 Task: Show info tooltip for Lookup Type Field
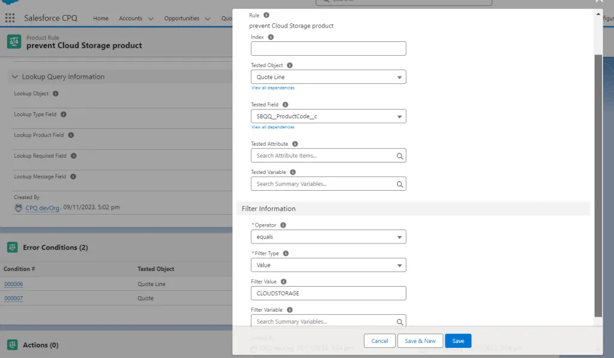[x=64, y=114]
